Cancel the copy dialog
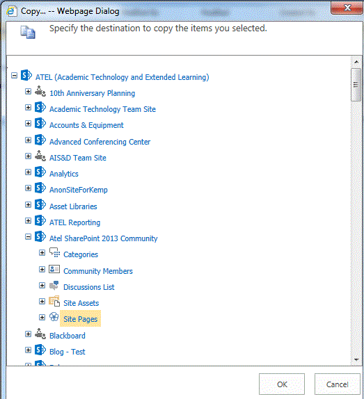364x399 pixels. [338, 384]
